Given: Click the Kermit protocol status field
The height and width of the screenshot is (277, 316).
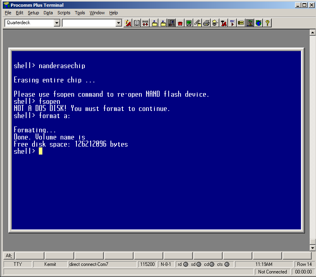Looking at the screenshot, I should pyautogui.click(x=50, y=264).
